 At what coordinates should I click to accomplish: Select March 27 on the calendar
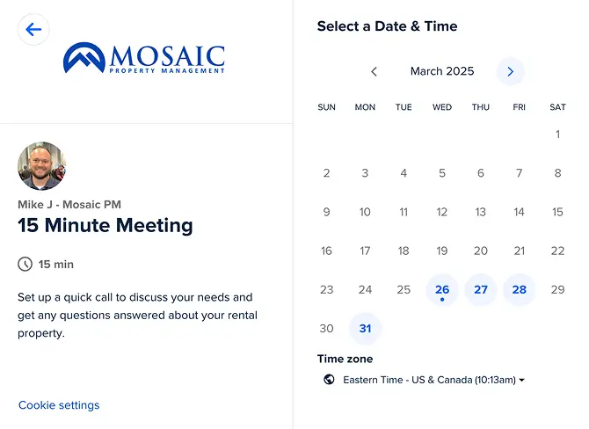click(x=481, y=289)
